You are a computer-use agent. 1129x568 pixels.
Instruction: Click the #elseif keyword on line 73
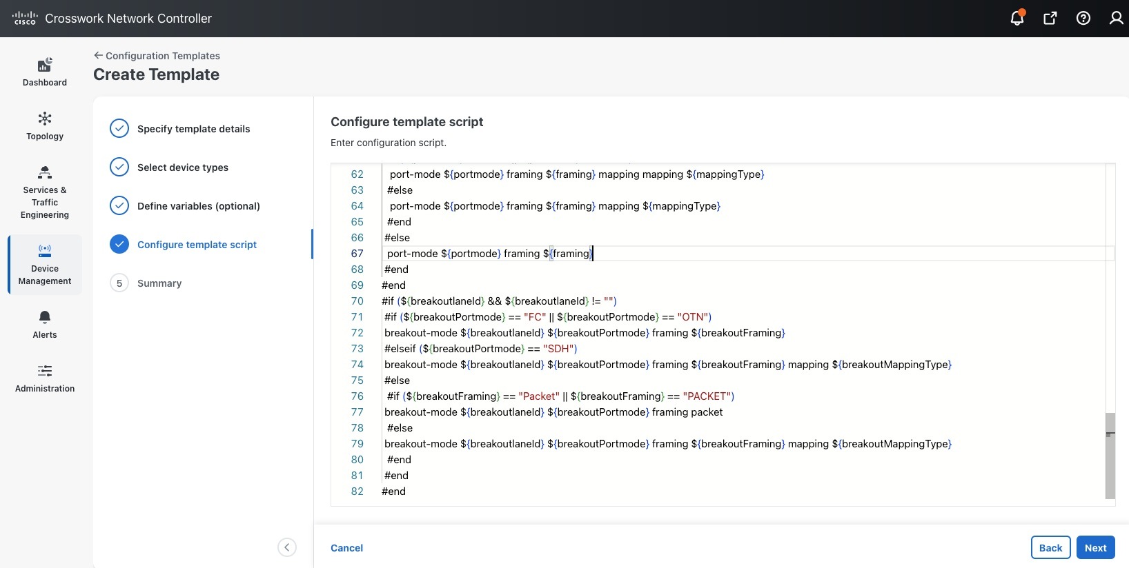point(400,349)
